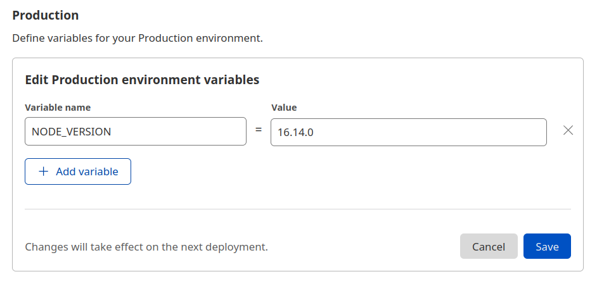The width and height of the screenshot is (597, 286).
Task: Click "Edit Production environment variables" heading
Action: pyautogui.click(x=142, y=80)
